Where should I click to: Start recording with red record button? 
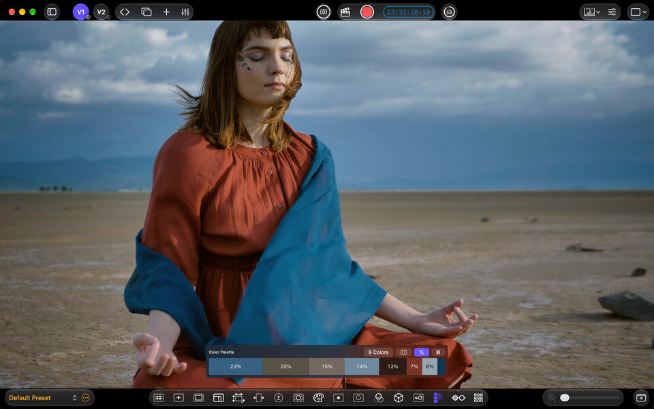click(367, 12)
